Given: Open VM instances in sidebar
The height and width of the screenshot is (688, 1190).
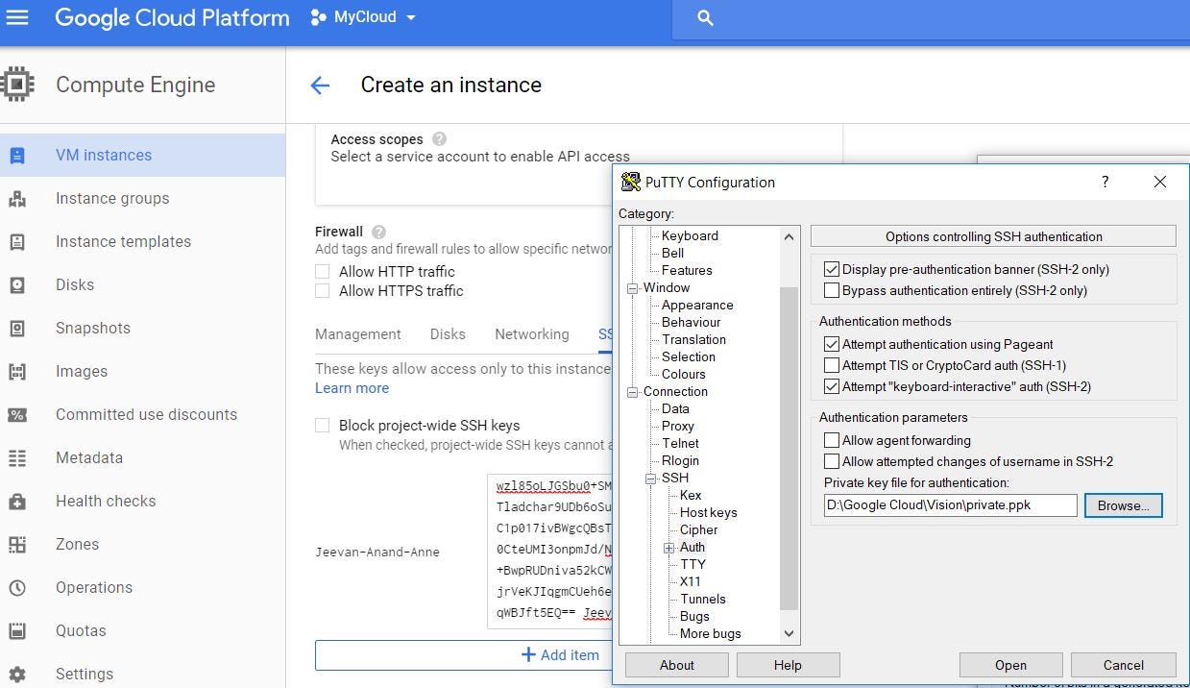Looking at the screenshot, I should click(x=142, y=156).
